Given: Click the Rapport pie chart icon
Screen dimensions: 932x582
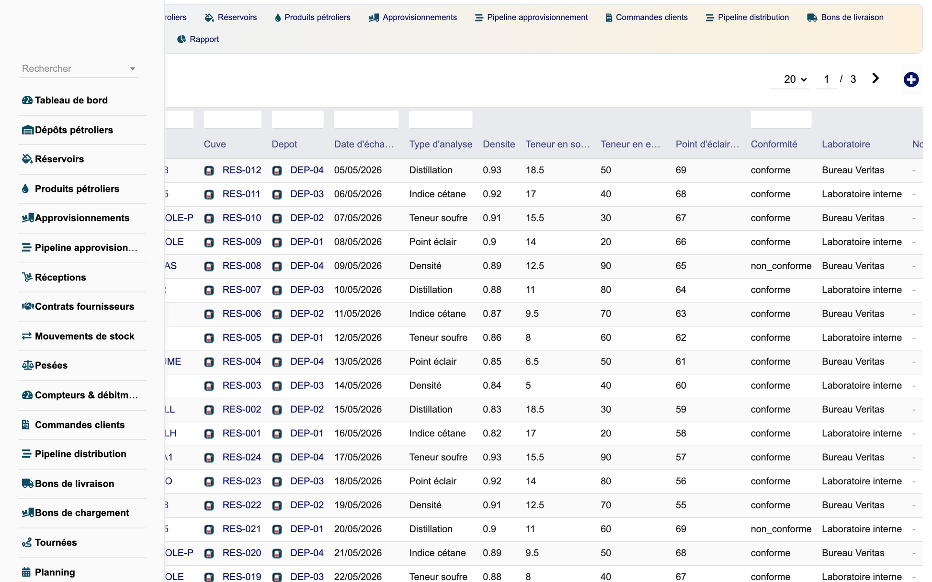Looking at the screenshot, I should 182,39.
